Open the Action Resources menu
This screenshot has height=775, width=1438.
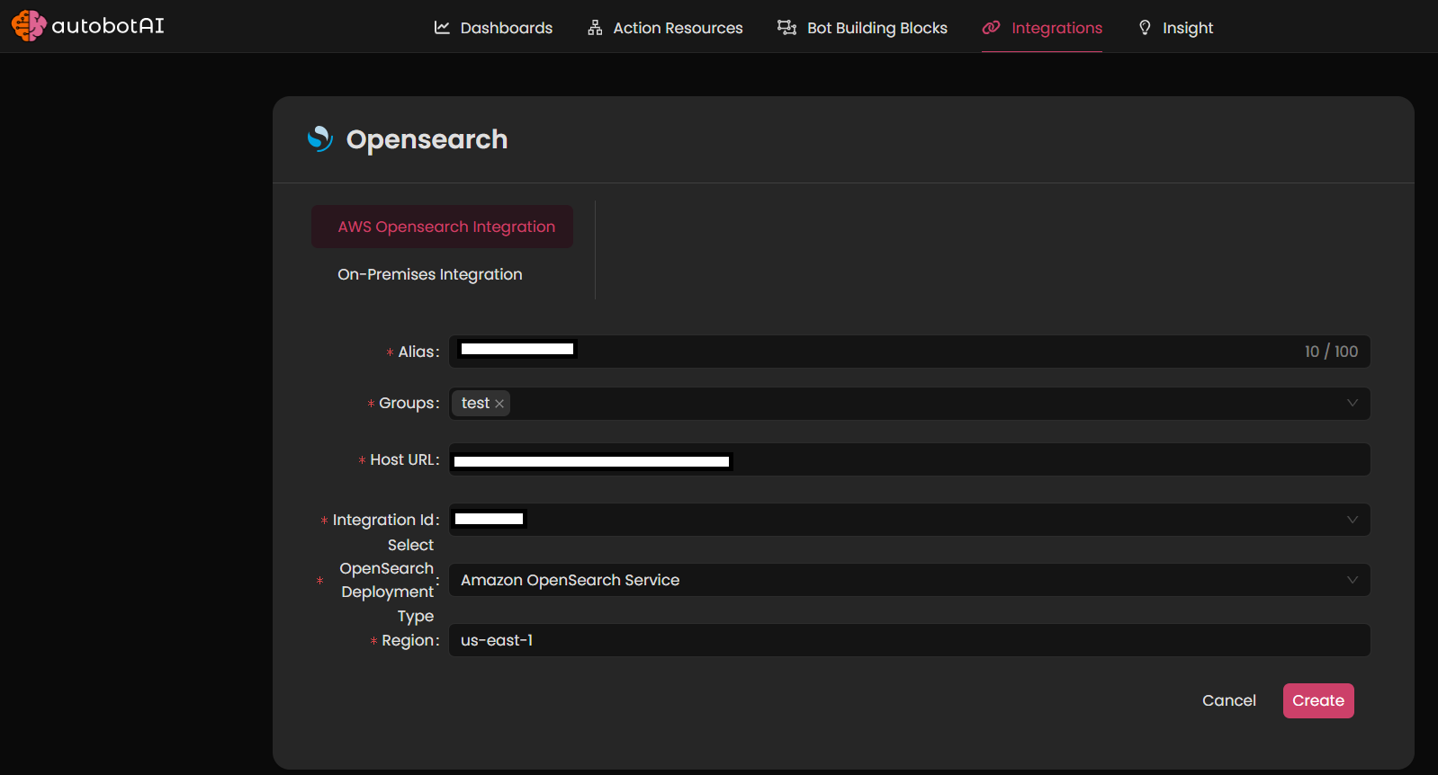(x=665, y=28)
